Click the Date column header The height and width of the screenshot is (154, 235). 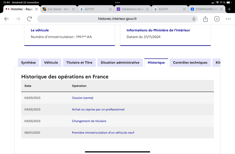pos(28,86)
